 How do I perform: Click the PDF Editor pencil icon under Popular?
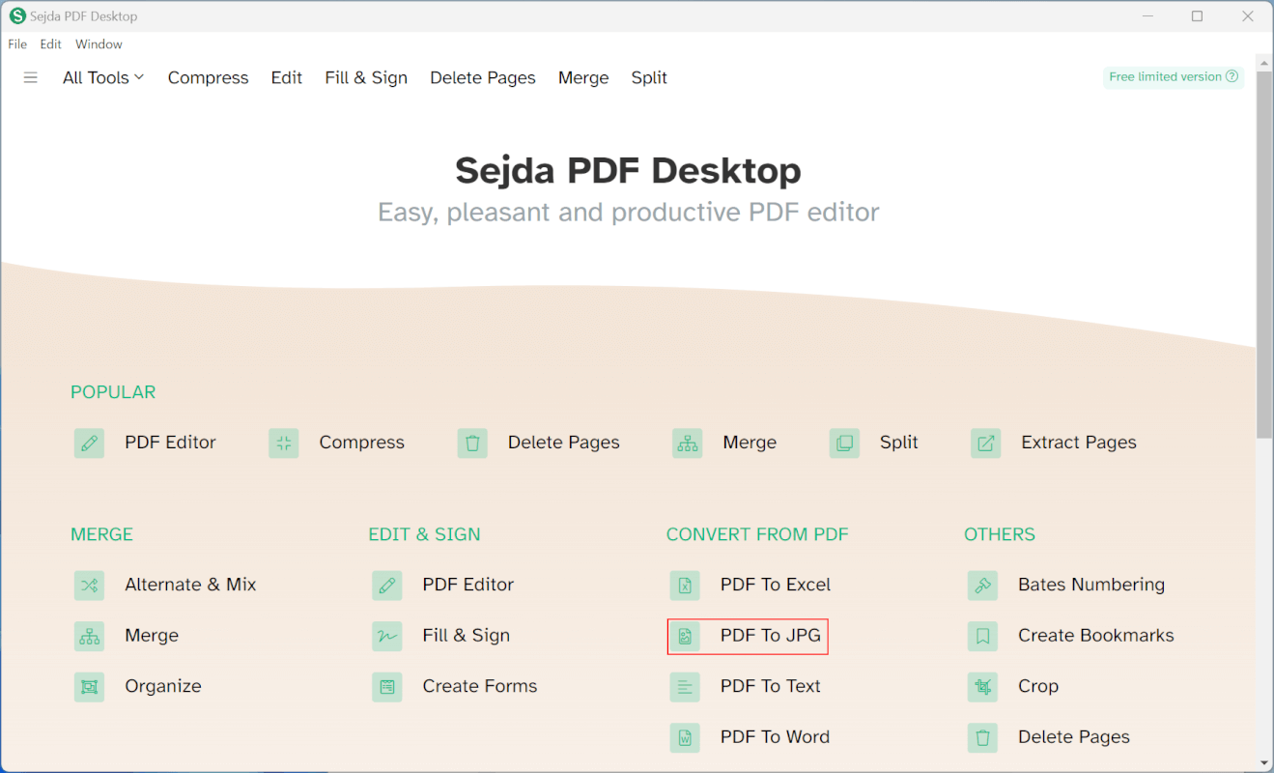90,444
